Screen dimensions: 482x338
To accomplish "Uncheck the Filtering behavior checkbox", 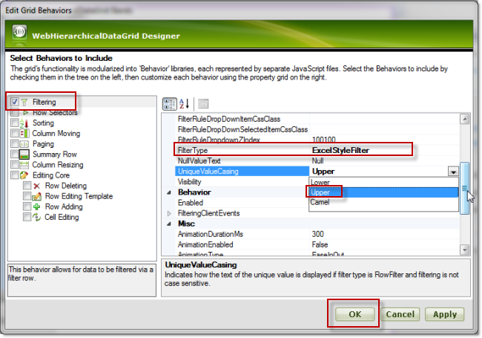I will (x=15, y=102).
